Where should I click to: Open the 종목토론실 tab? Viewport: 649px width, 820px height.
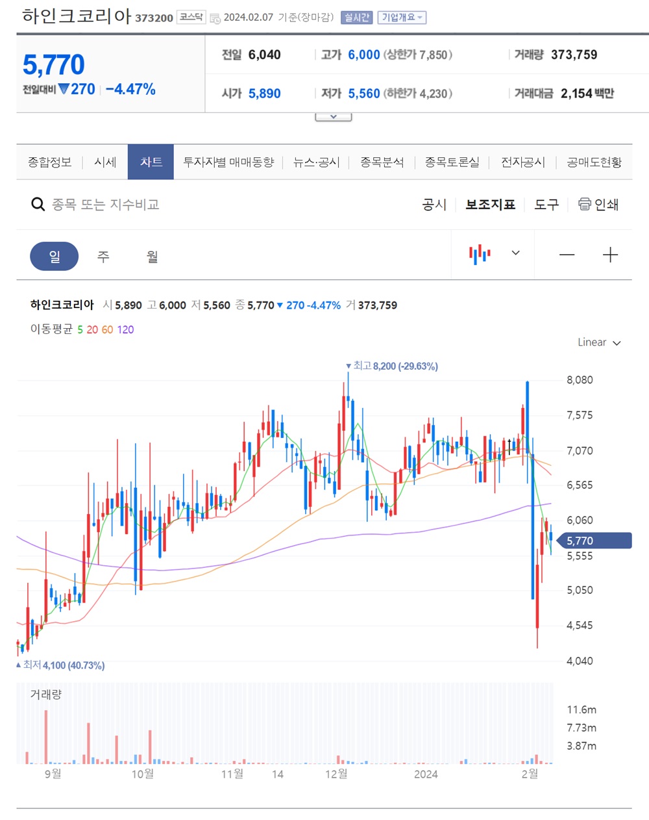pos(452,162)
